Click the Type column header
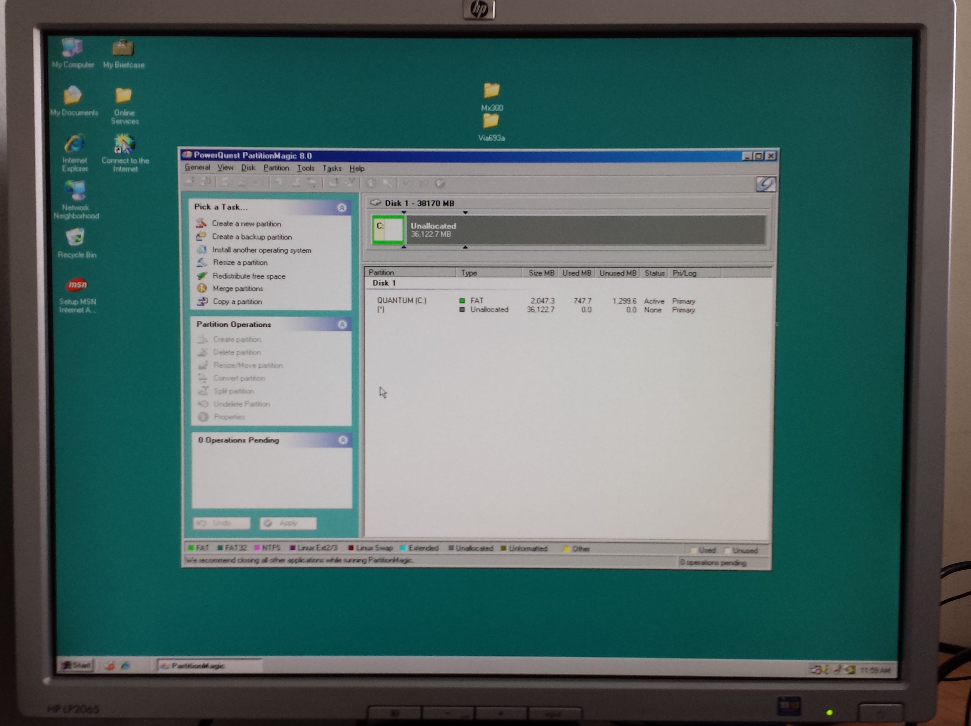This screenshot has height=726, width=971. pos(489,273)
